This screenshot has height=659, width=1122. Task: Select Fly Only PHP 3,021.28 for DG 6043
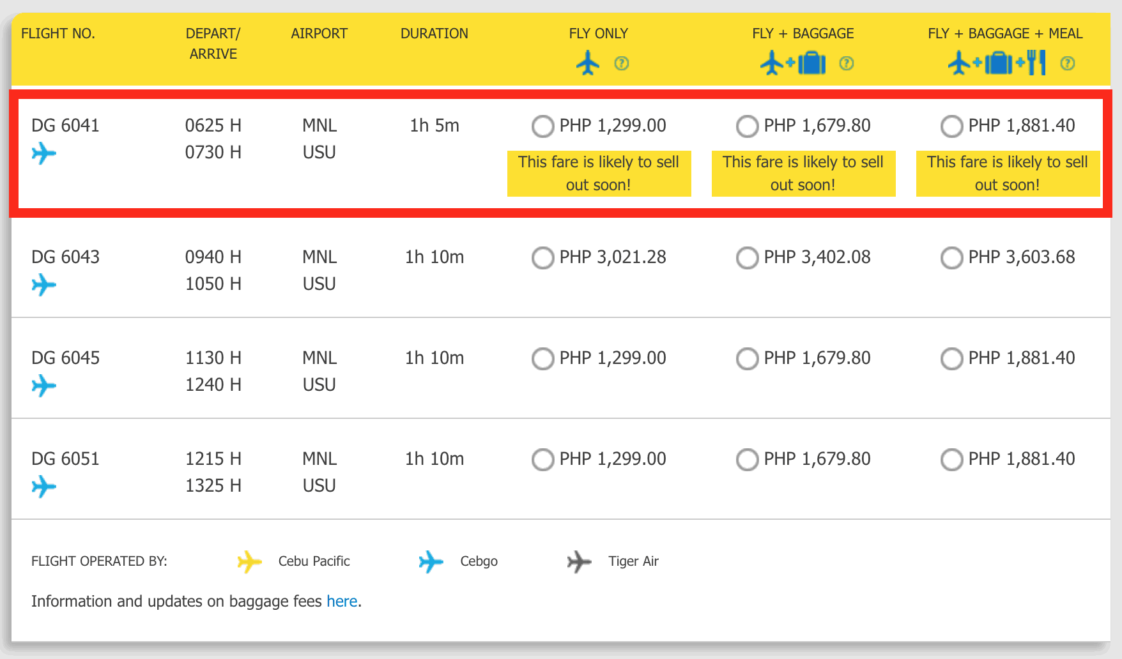(542, 258)
